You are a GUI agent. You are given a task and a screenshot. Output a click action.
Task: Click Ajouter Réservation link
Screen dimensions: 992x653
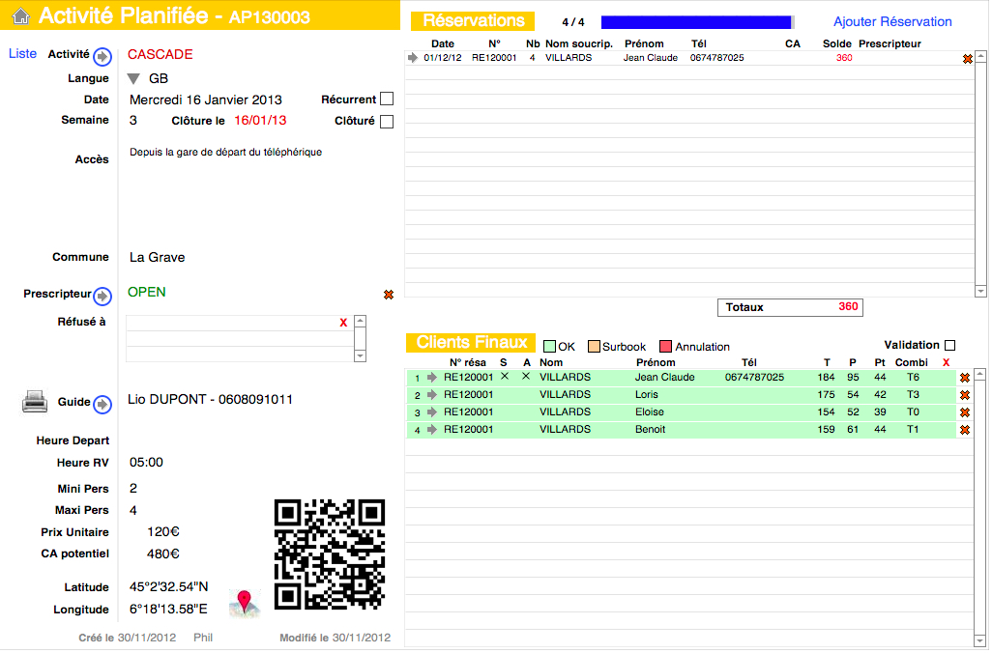click(892, 21)
